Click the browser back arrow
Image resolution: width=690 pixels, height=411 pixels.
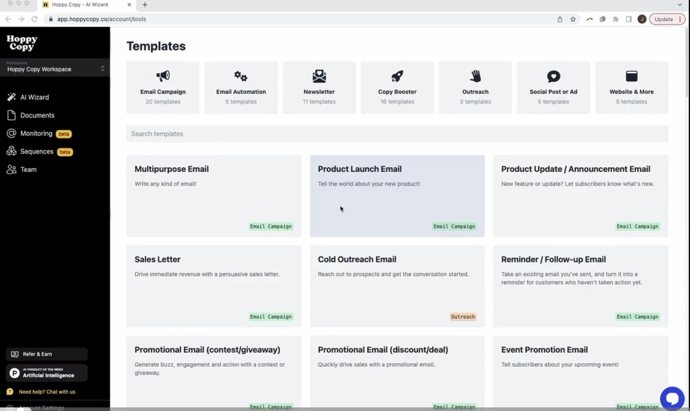point(8,19)
